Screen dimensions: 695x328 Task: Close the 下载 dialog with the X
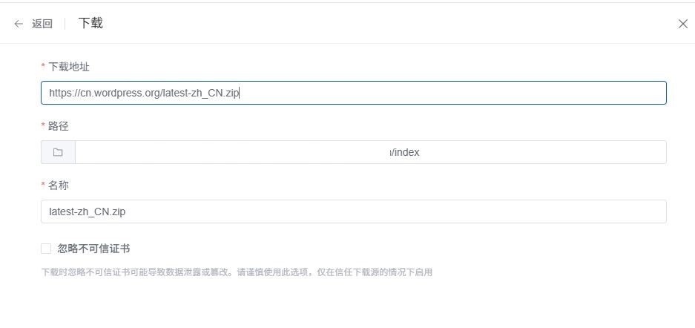(683, 24)
